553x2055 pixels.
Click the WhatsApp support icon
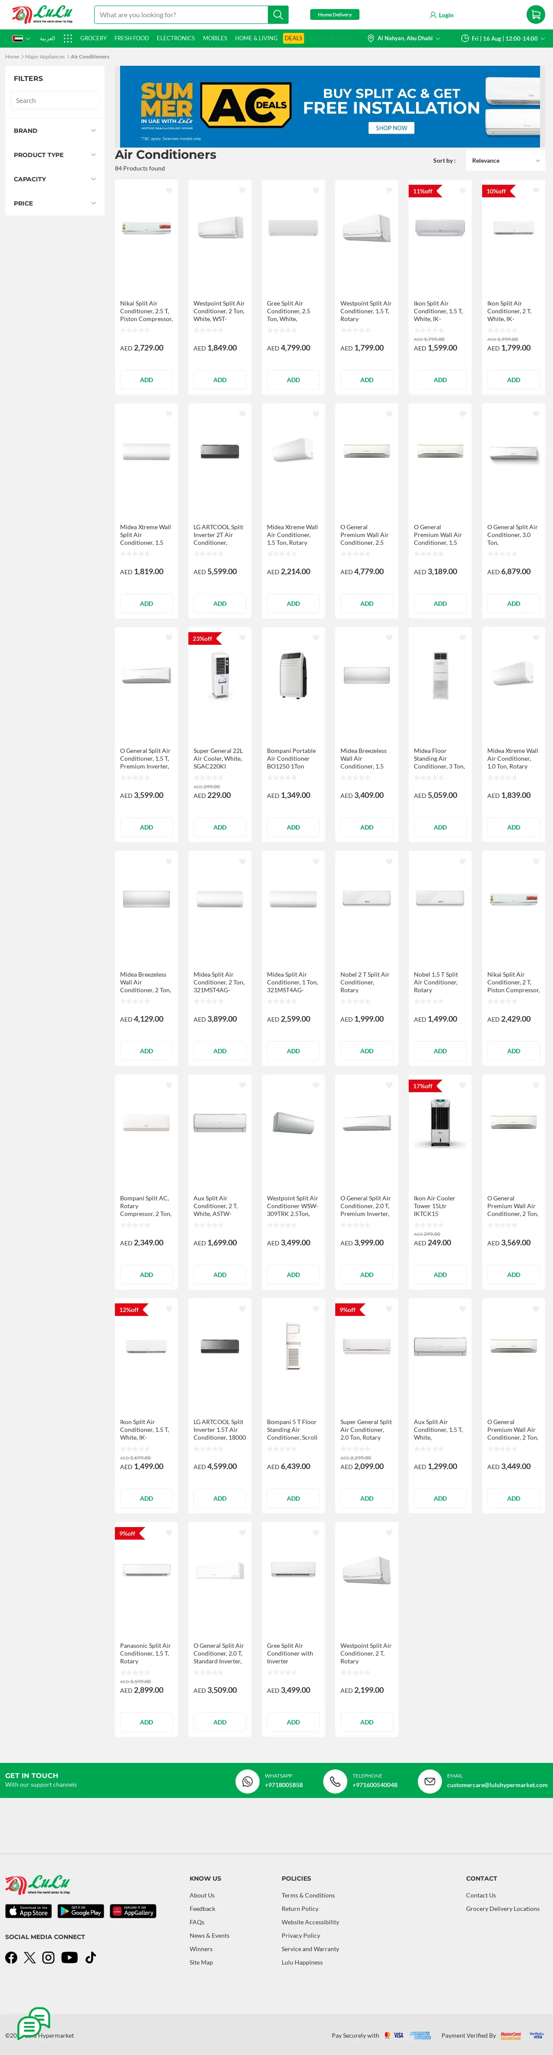pyautogui.click(x=247, y=1782)
